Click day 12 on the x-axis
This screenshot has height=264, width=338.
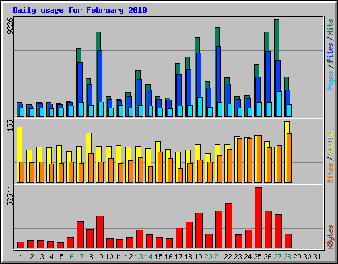click(x=129, y=257)
